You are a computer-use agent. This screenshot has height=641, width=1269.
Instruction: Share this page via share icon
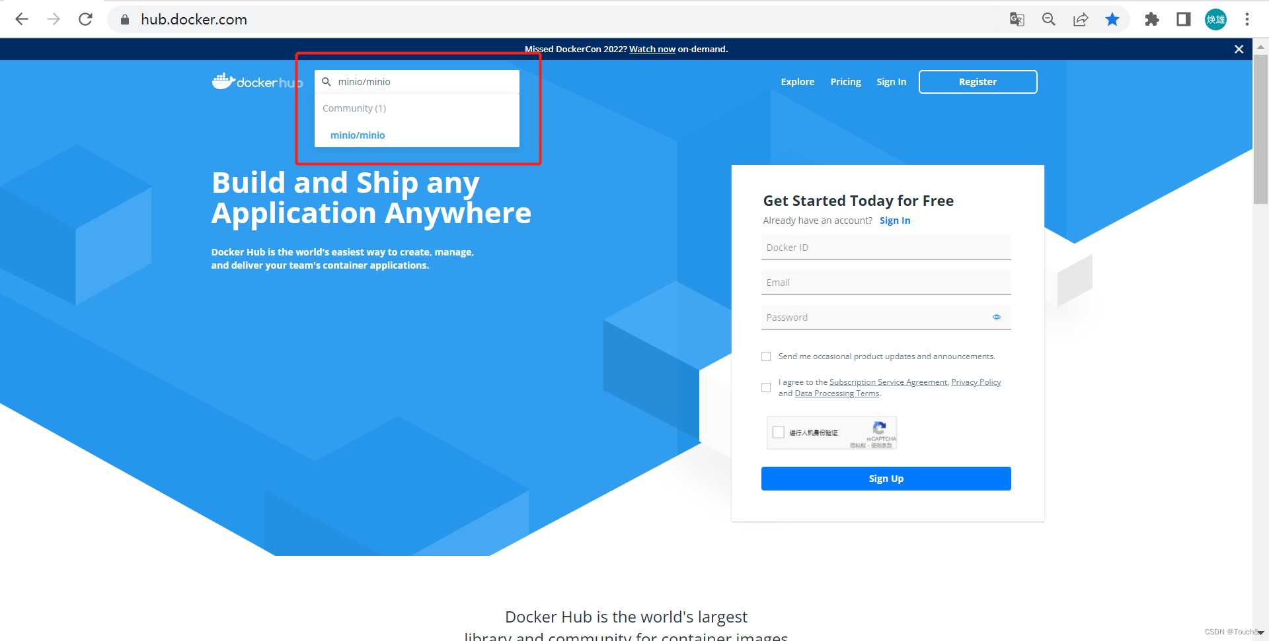coord(1081,19)
